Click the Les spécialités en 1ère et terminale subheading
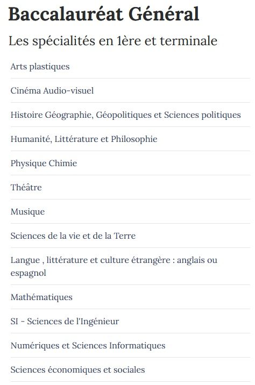Viewport: 255px width, 385px height. pos(113,41)
